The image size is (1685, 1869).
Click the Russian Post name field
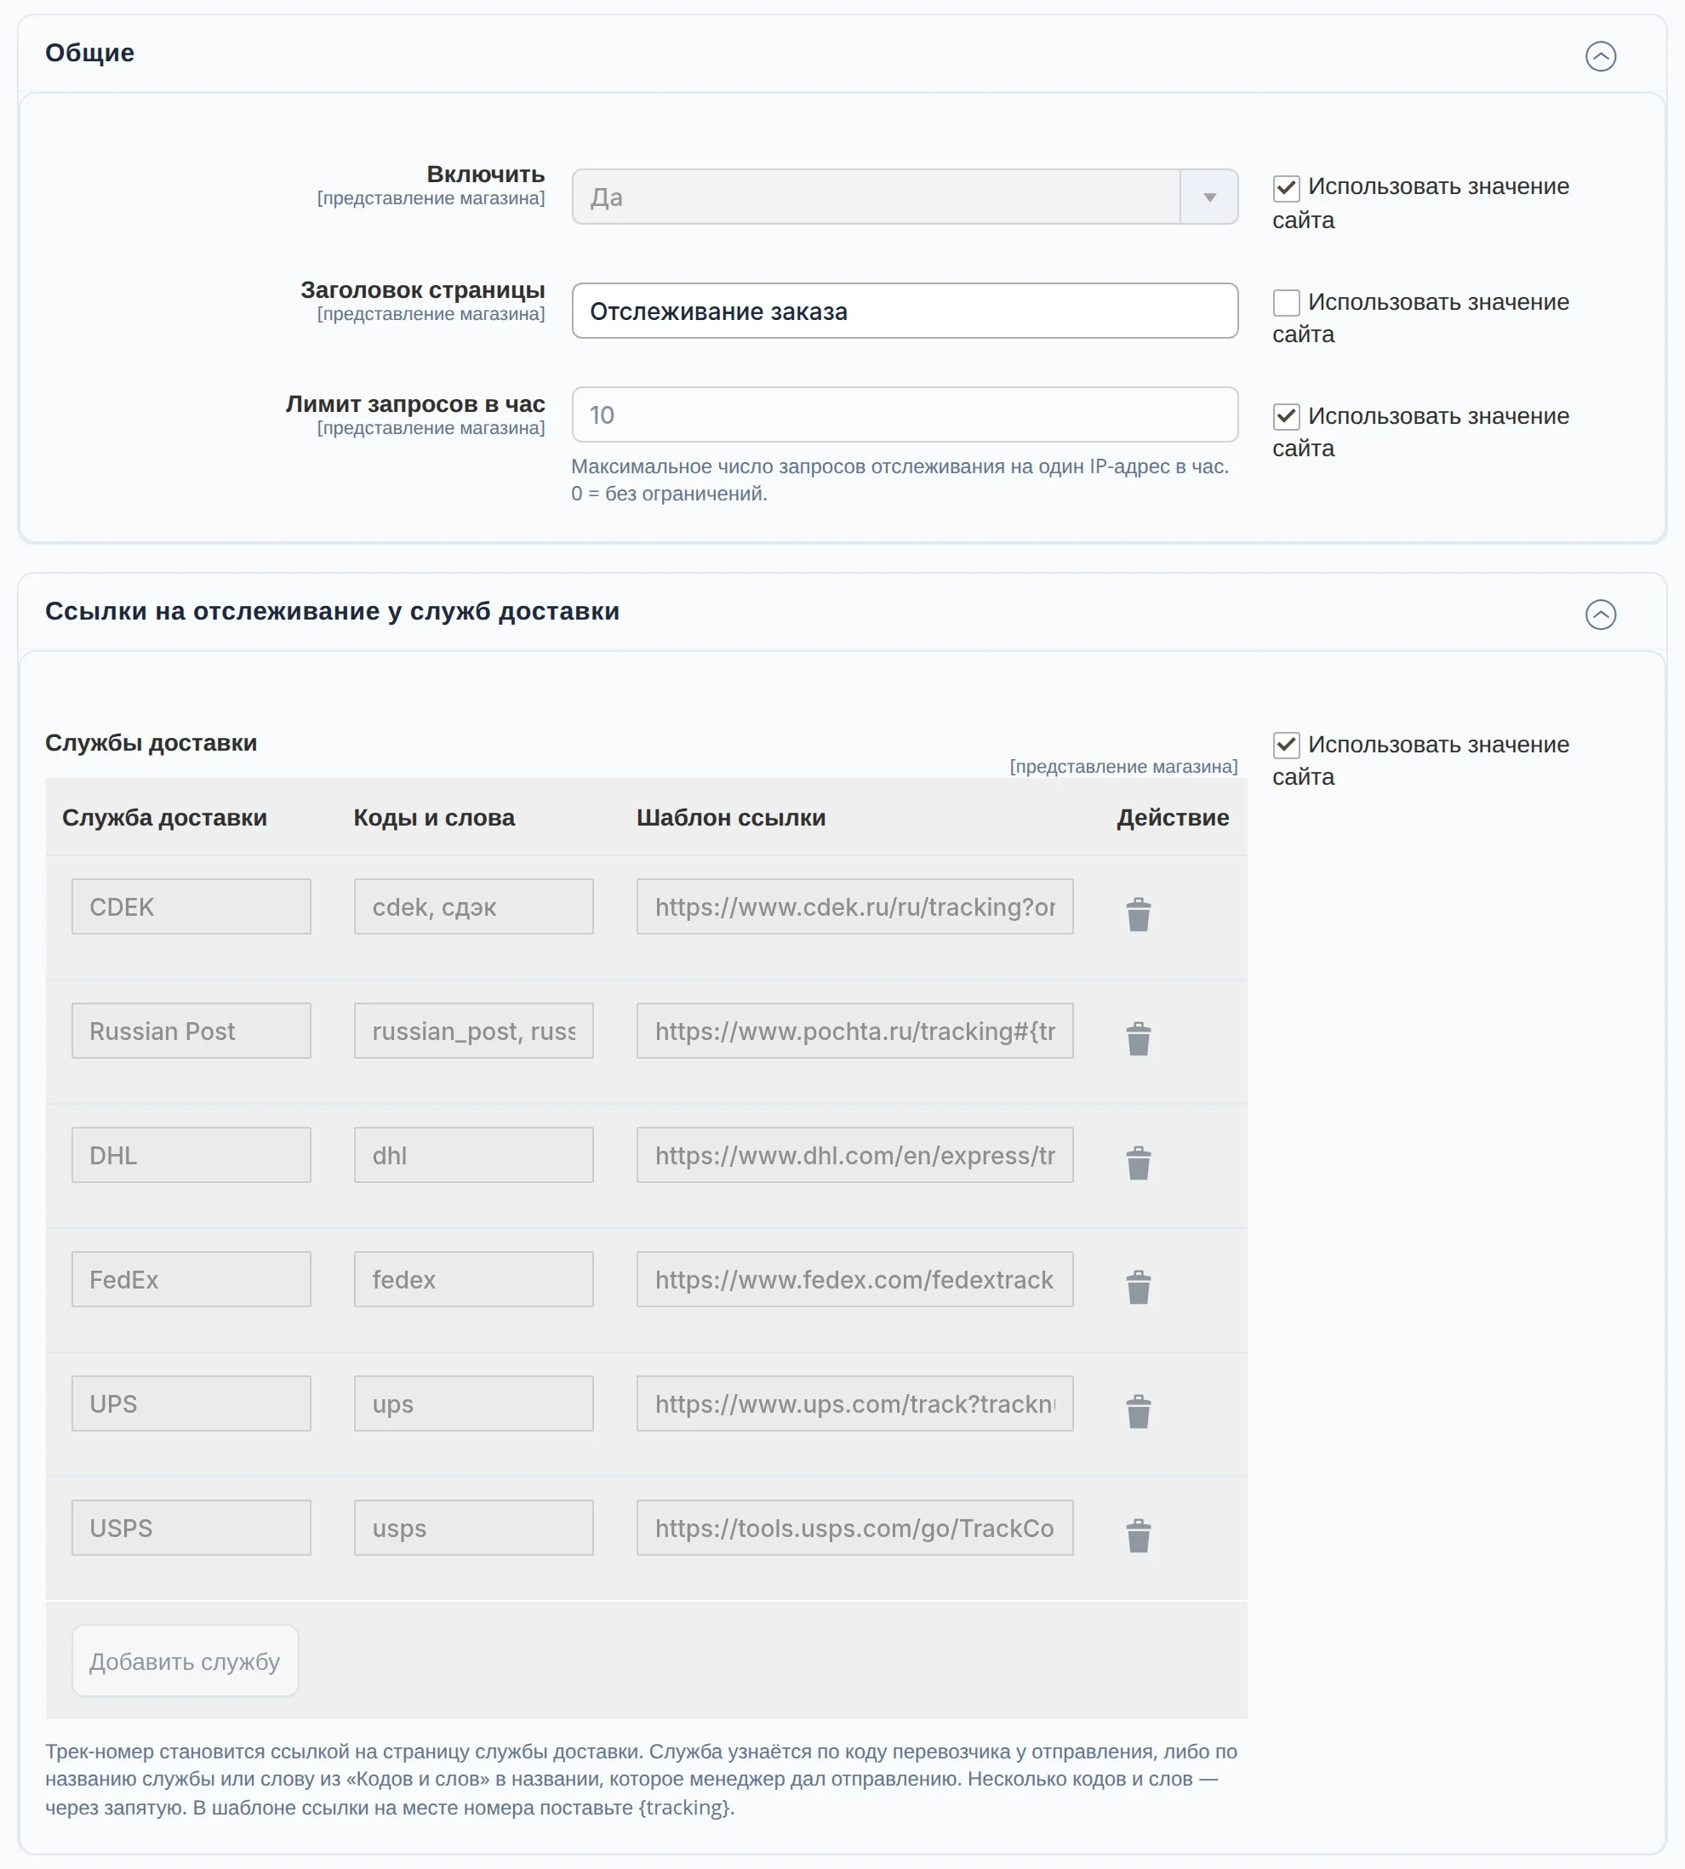pyautogui.click(x=191, y=1031)
